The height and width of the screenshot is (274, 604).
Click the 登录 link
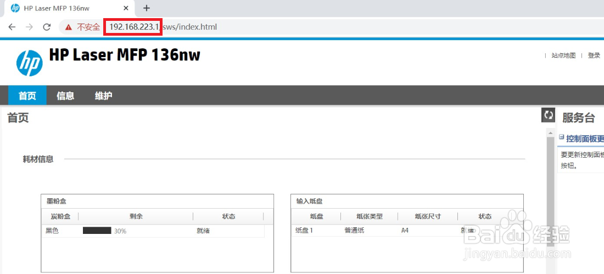pyautogui.click(x=594, y=55)
